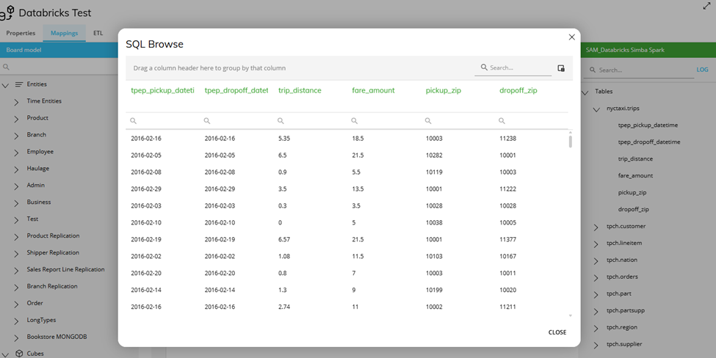Select the trip_distance field in tables tree
The image size is (716, 358).
[x=635, y=158]
